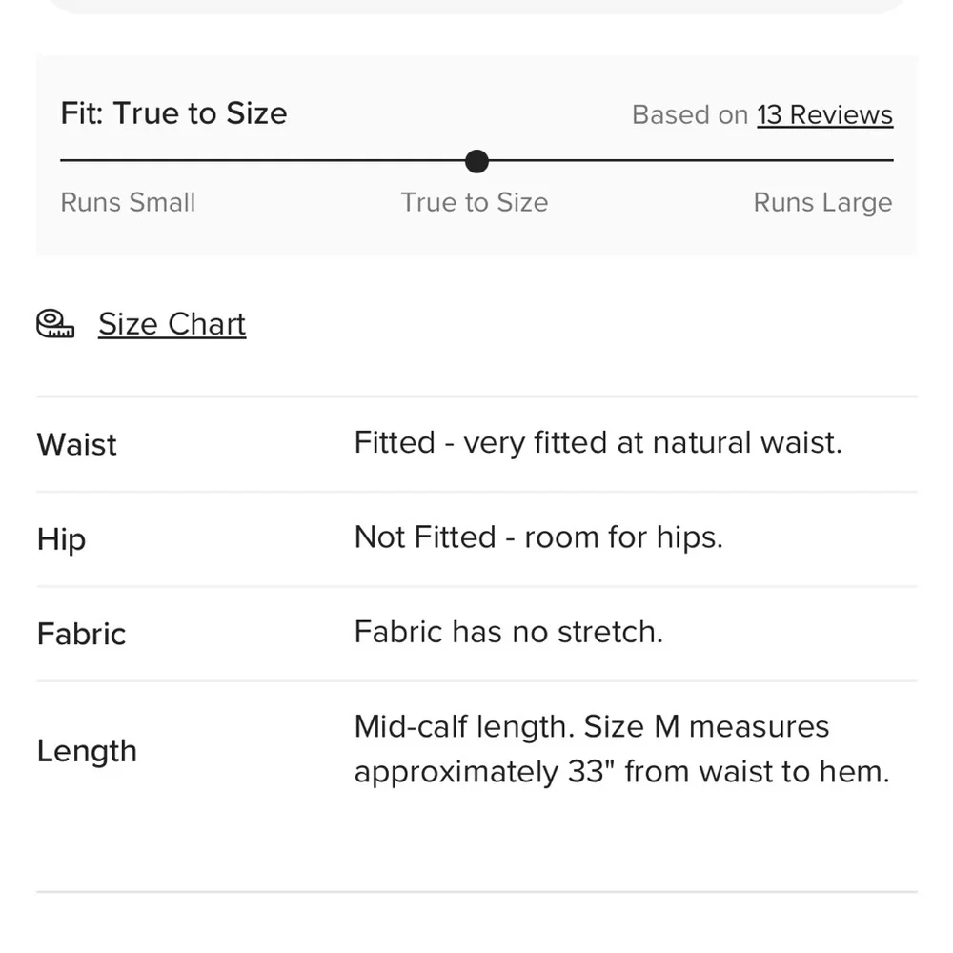953x953 pixels.
Task: Select the Fabric row label
Action: click(81, 634)
